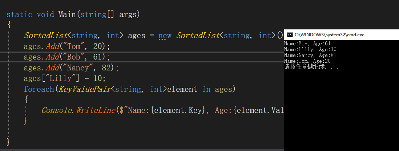Select the C:\WINDOWS\system32\cmd.exe title bar
The width and height of the screenshot is (399, 151).
tap(329, 35)
